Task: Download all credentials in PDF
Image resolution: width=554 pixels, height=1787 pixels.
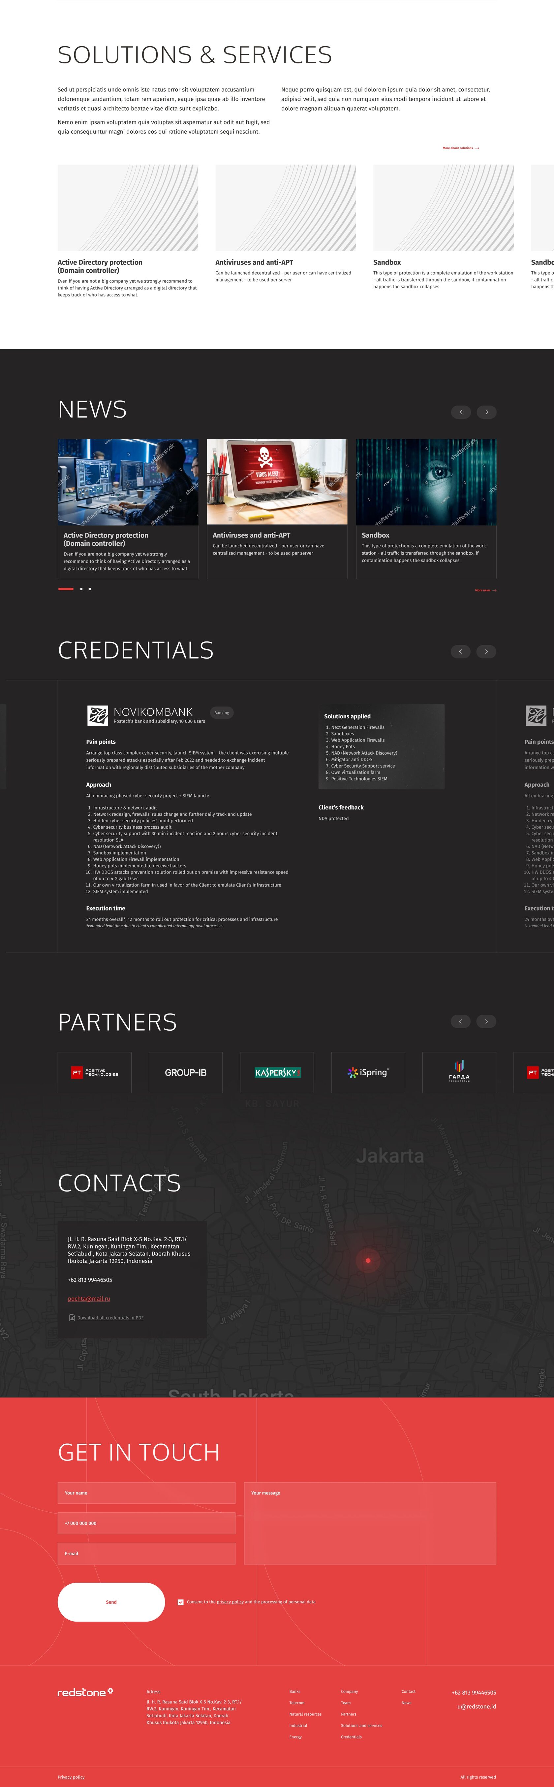Action: click(110, 1317)
